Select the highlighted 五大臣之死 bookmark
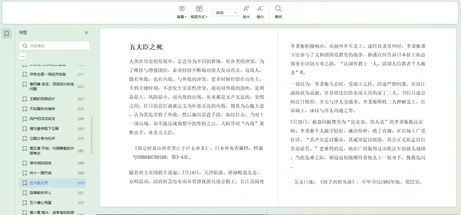The image size is (461, 215). click(x=52, y=183)
